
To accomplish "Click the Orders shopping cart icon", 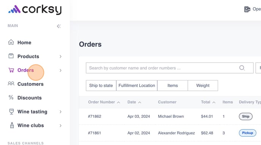I will (11, 70).
